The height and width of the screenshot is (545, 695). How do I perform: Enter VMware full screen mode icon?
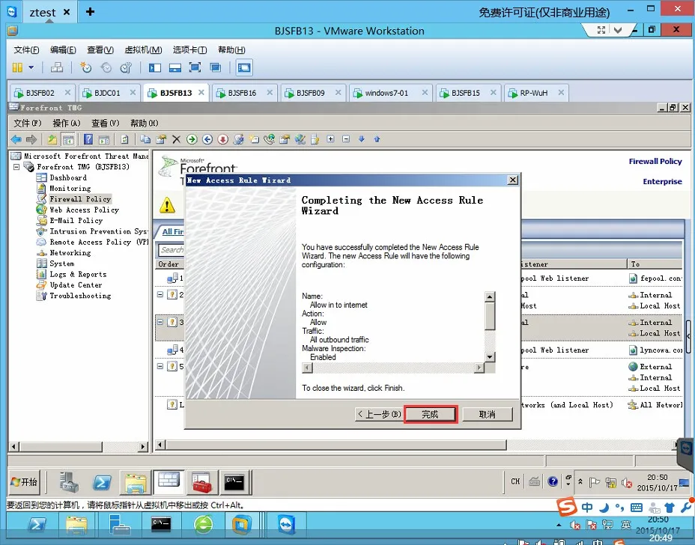pyautogui.click(x=195, y=67)
